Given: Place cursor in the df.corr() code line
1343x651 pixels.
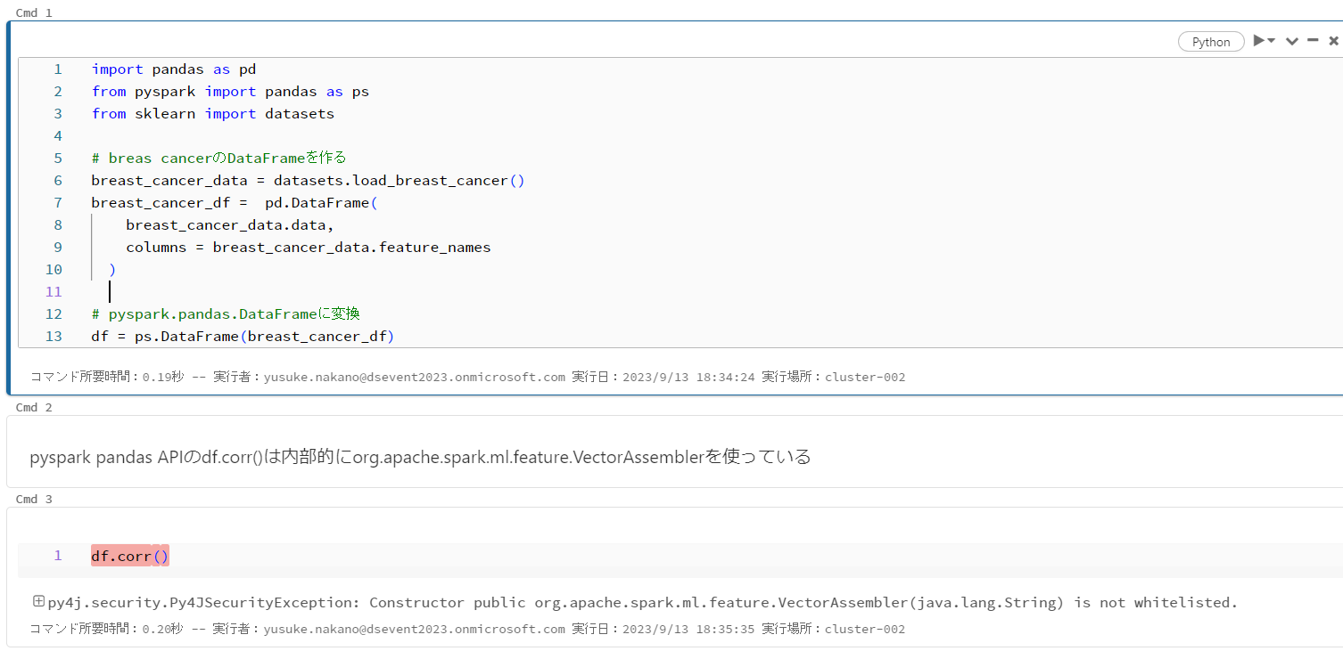Looking at the screenshot, I should pos(130,556).
